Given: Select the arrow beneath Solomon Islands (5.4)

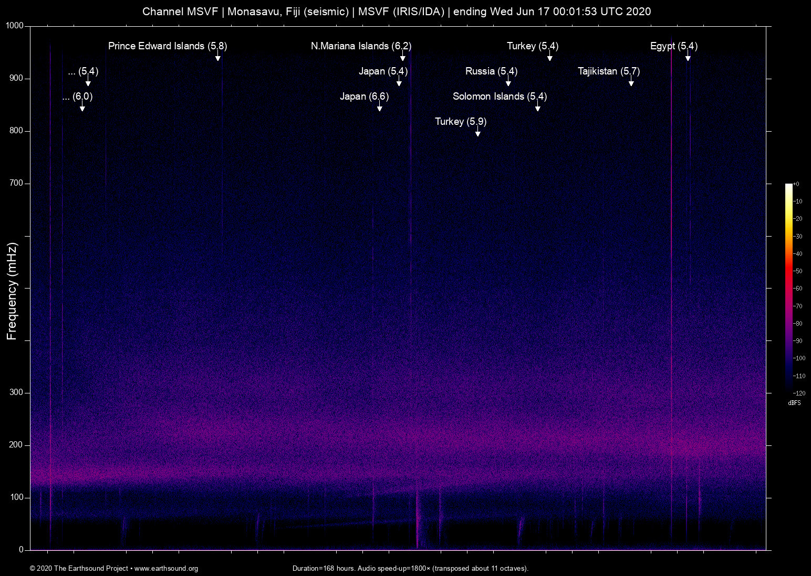Looking at the screenshot, I should point(537,107).
